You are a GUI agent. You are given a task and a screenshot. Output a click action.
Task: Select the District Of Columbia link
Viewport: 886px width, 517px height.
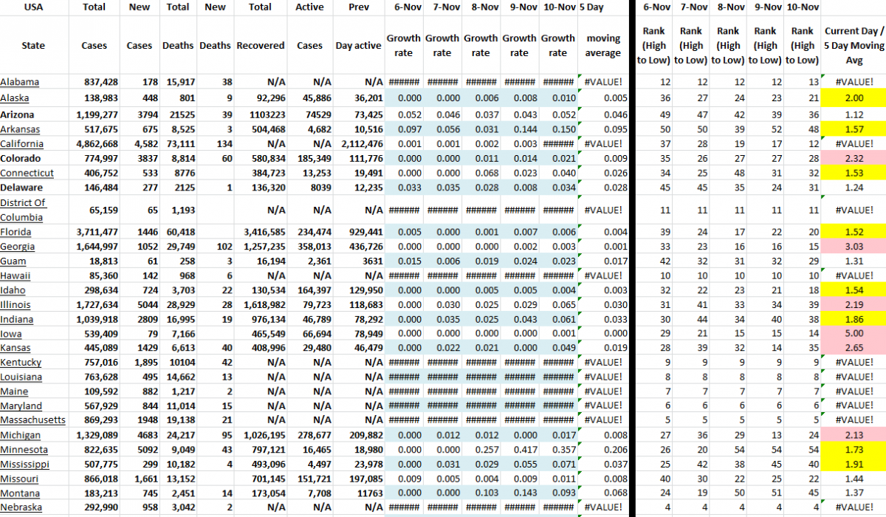pos(24,210)
